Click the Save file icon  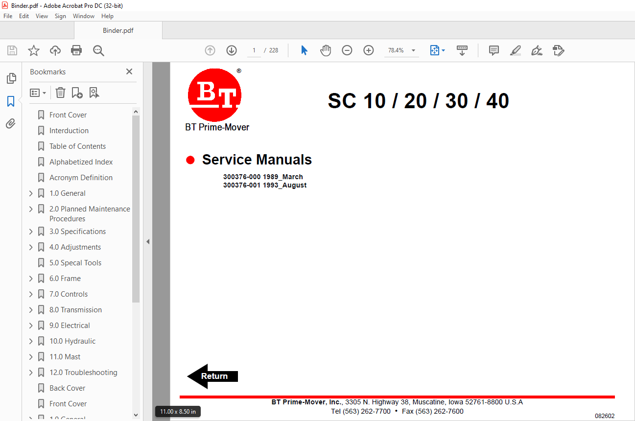pyautogui.click(x=12, y=50)
